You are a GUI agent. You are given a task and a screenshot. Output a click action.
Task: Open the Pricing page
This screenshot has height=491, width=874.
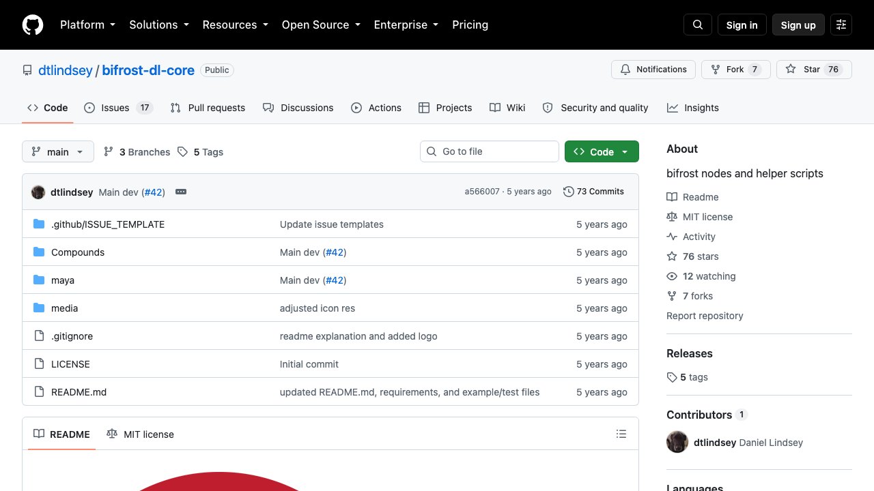point(470,25)
